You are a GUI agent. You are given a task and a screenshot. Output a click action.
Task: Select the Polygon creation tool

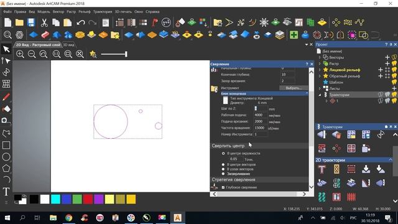tap(6, 169)
